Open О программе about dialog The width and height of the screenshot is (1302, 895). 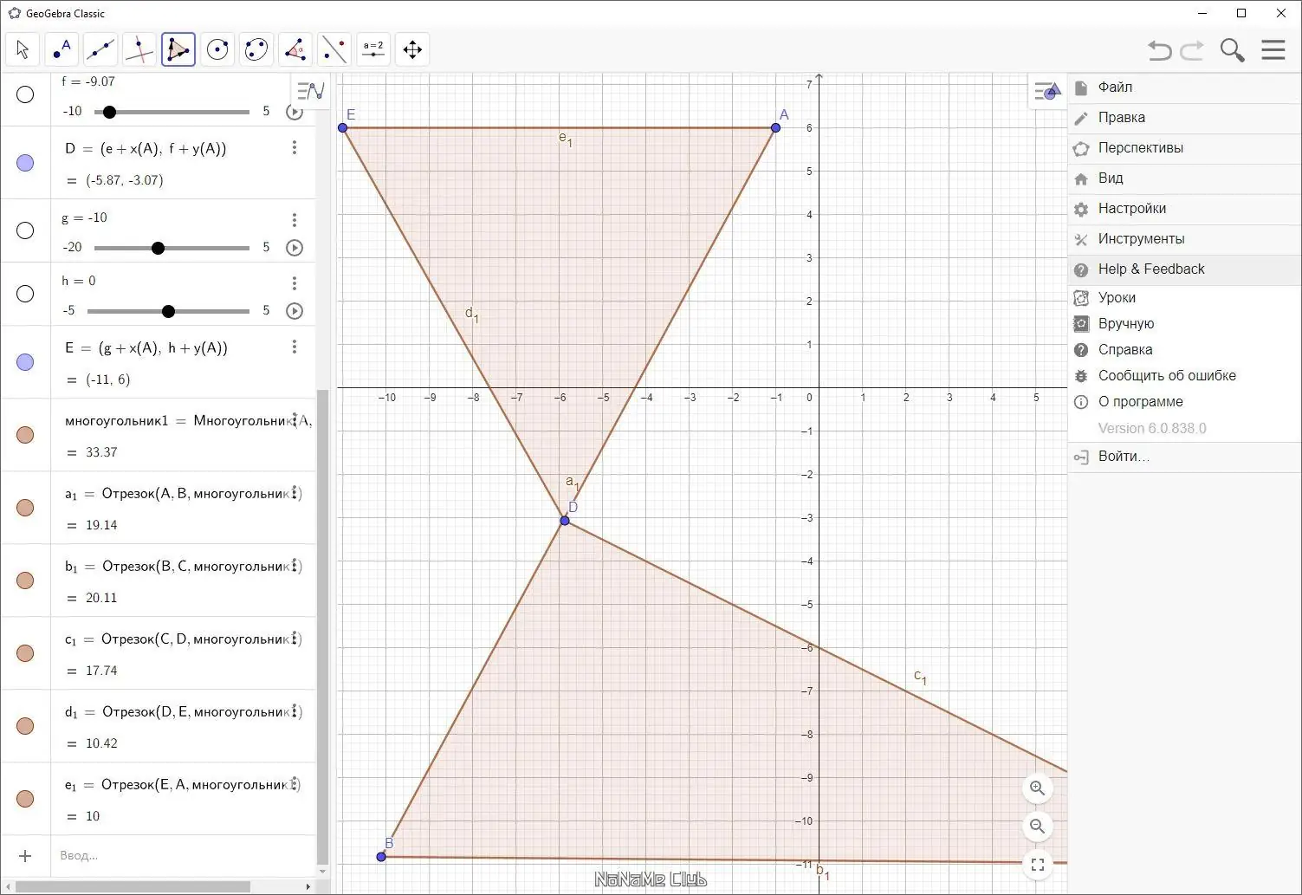[x=1184, y=402]
